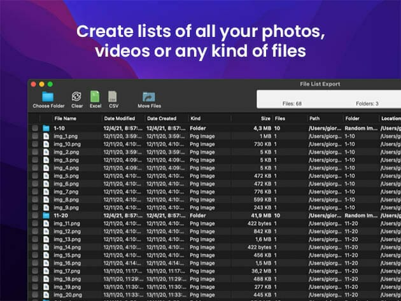Sort by the Size column header
401x301 pixels.
click(x=265, y=118)
